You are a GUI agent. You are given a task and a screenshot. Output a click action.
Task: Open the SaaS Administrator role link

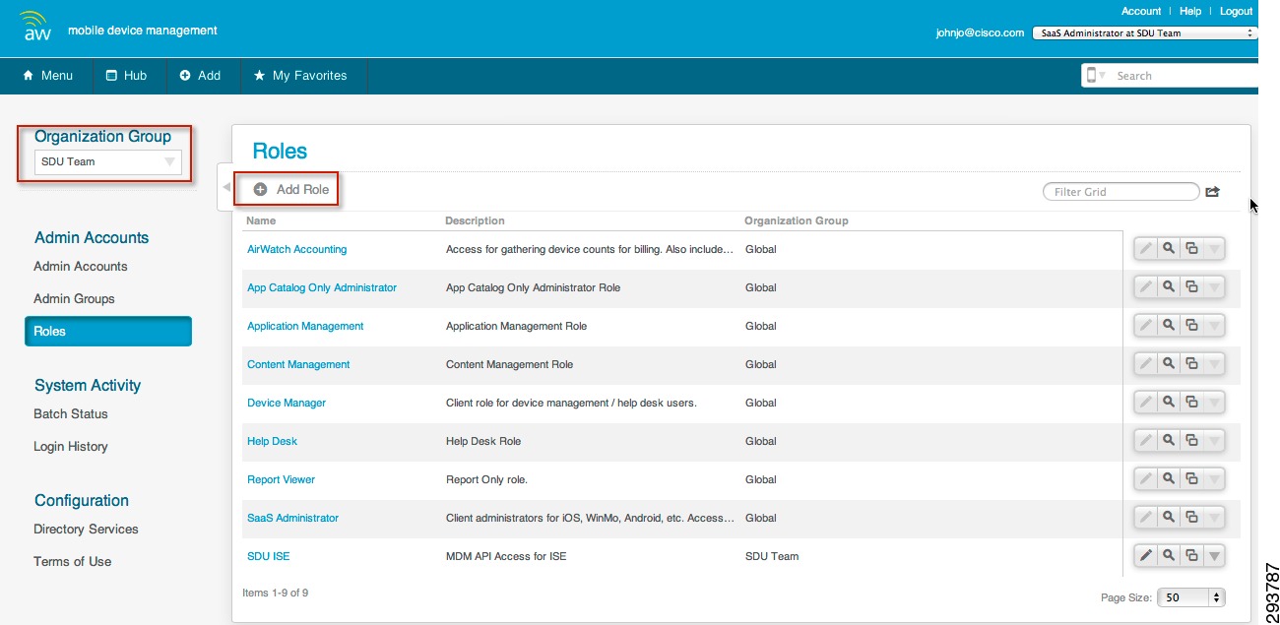[292, 519]
